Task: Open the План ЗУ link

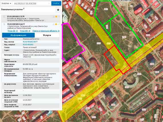Action: pyautogui.click(x=13, y=31)
